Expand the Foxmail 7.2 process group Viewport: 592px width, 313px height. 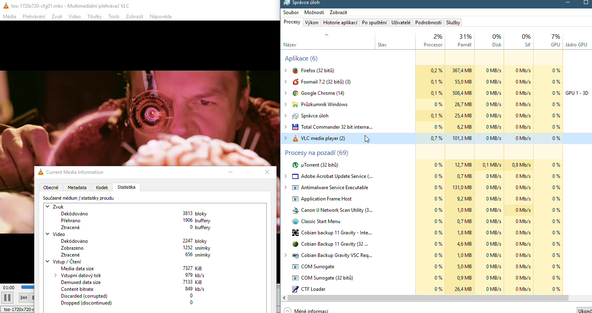coord(286,82)
